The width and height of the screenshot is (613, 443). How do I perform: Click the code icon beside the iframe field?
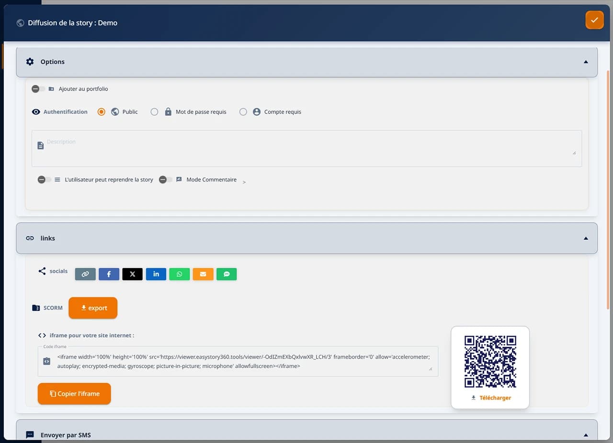tap(46, 361)
